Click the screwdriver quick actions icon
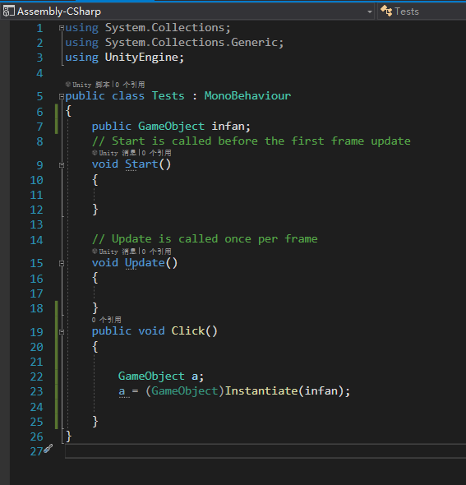The width and height of the screenshot is (466, 485). click(x=48, y=449)
